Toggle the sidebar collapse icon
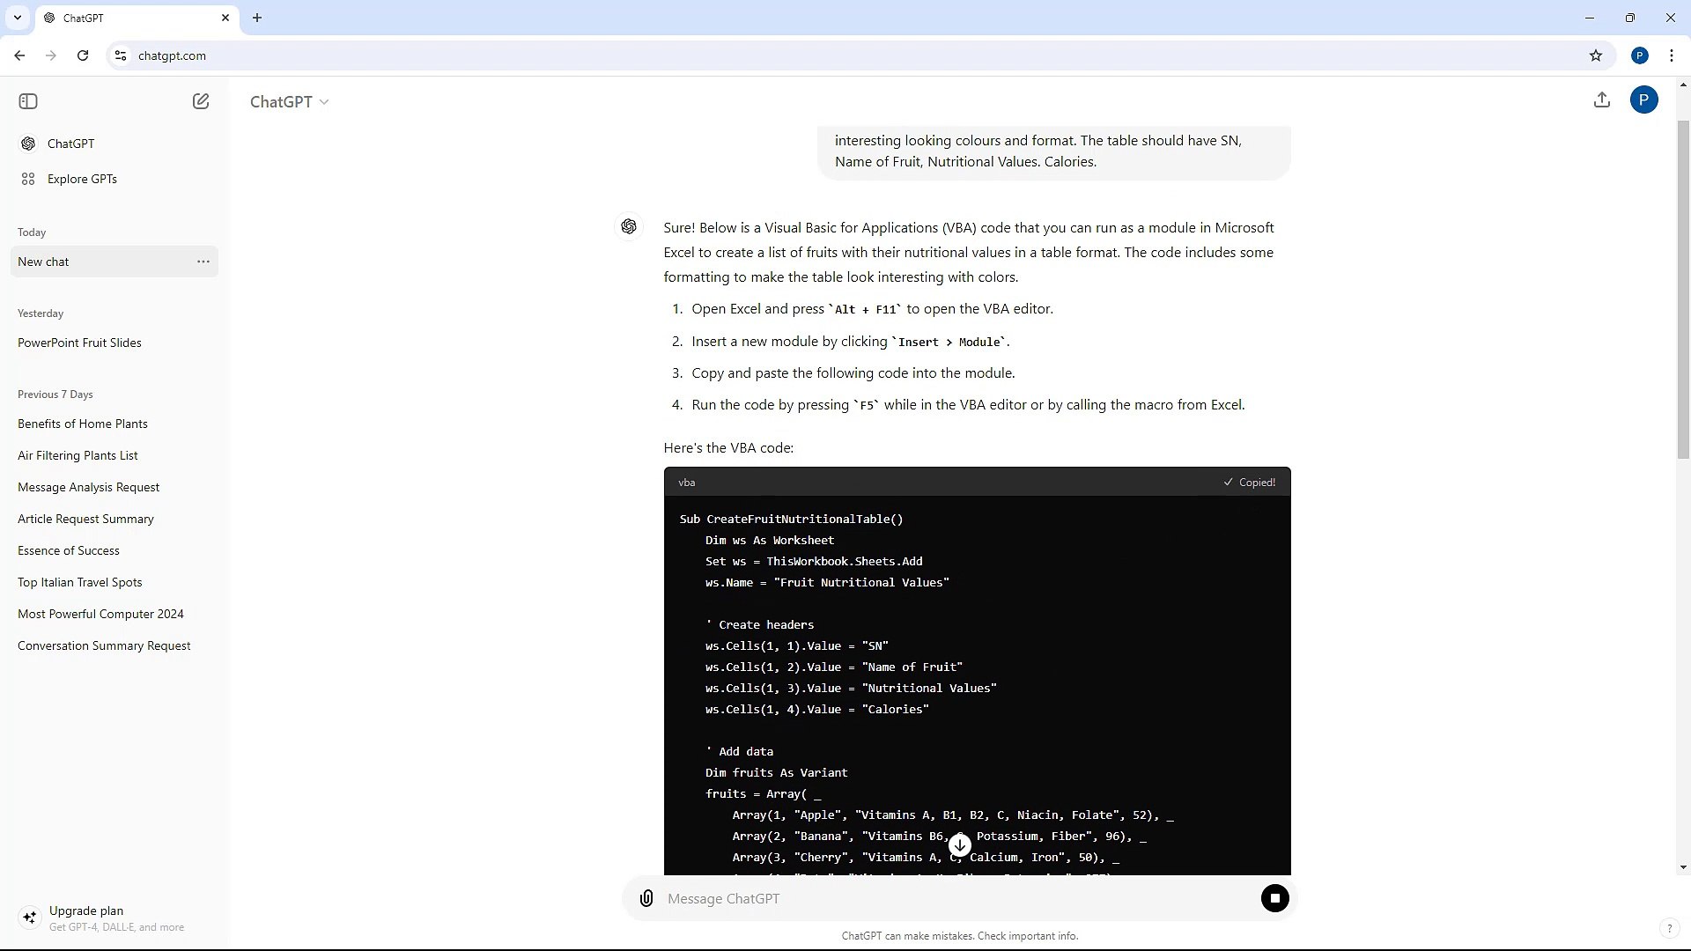1691x951 pixels. (x=28, y=101)
